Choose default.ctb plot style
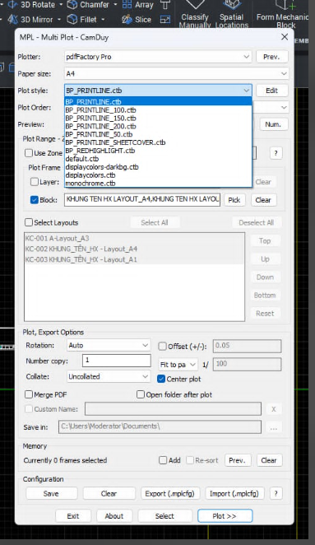 coord(158,159)
